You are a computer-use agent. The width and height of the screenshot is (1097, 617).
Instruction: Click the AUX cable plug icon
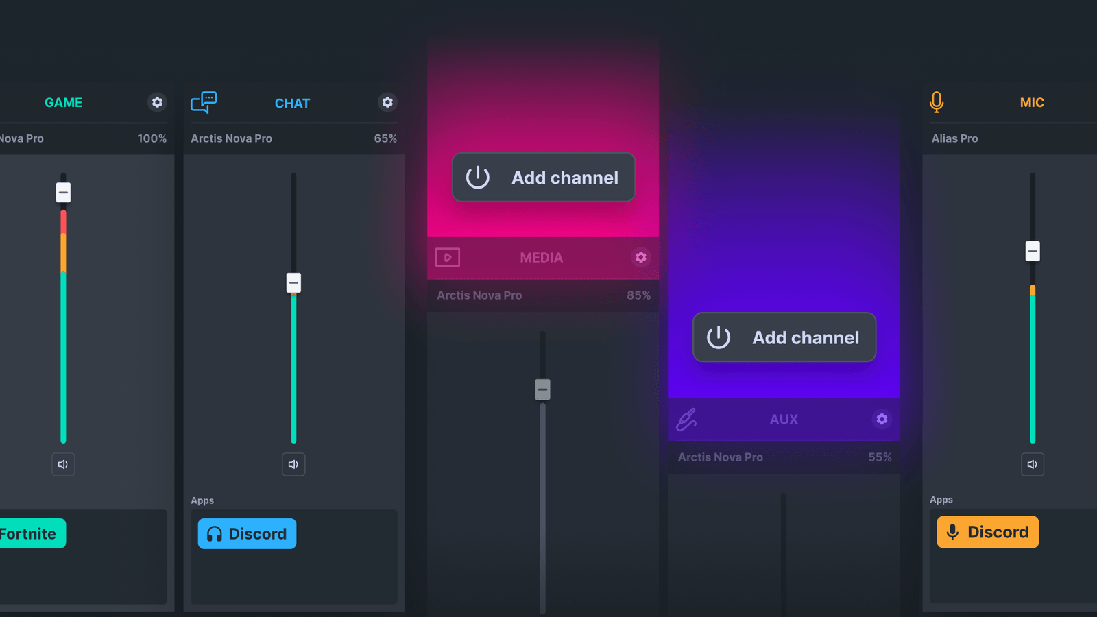tap(686, 419)
